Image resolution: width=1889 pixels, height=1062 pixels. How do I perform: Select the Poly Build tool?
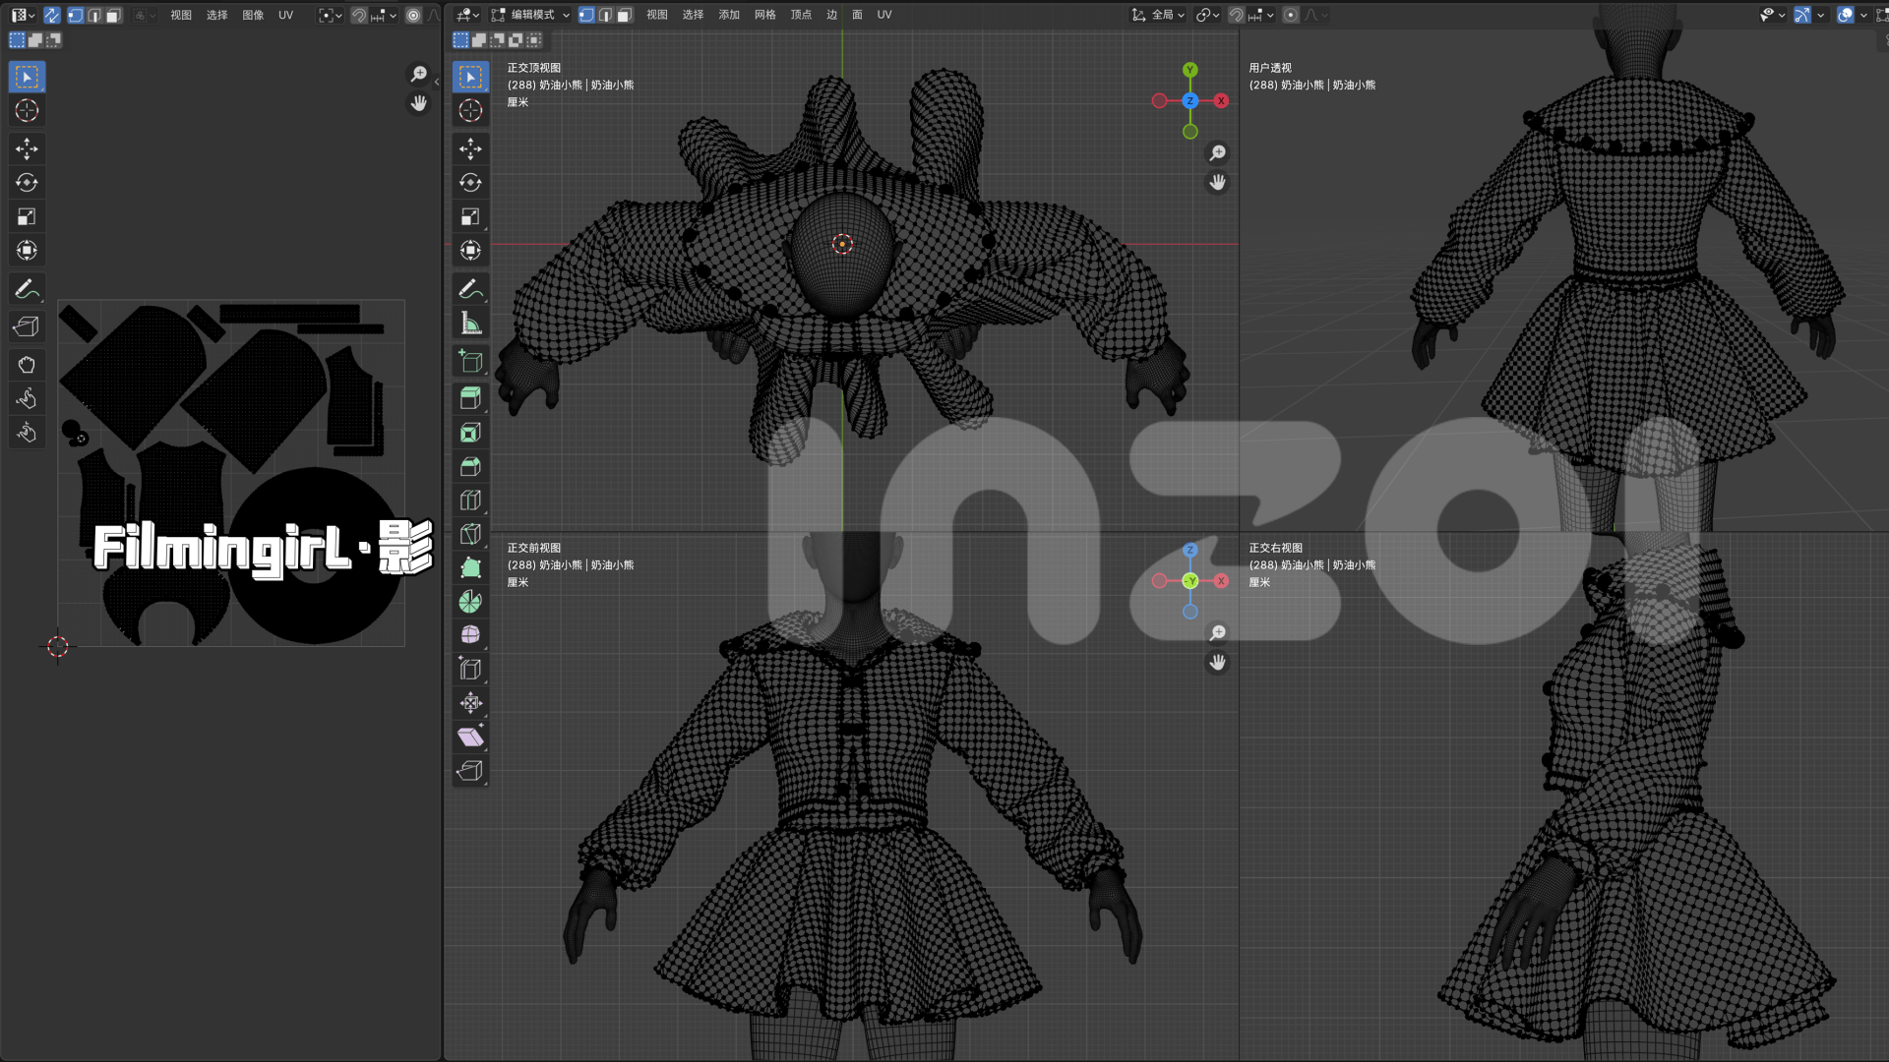point(470,567)
